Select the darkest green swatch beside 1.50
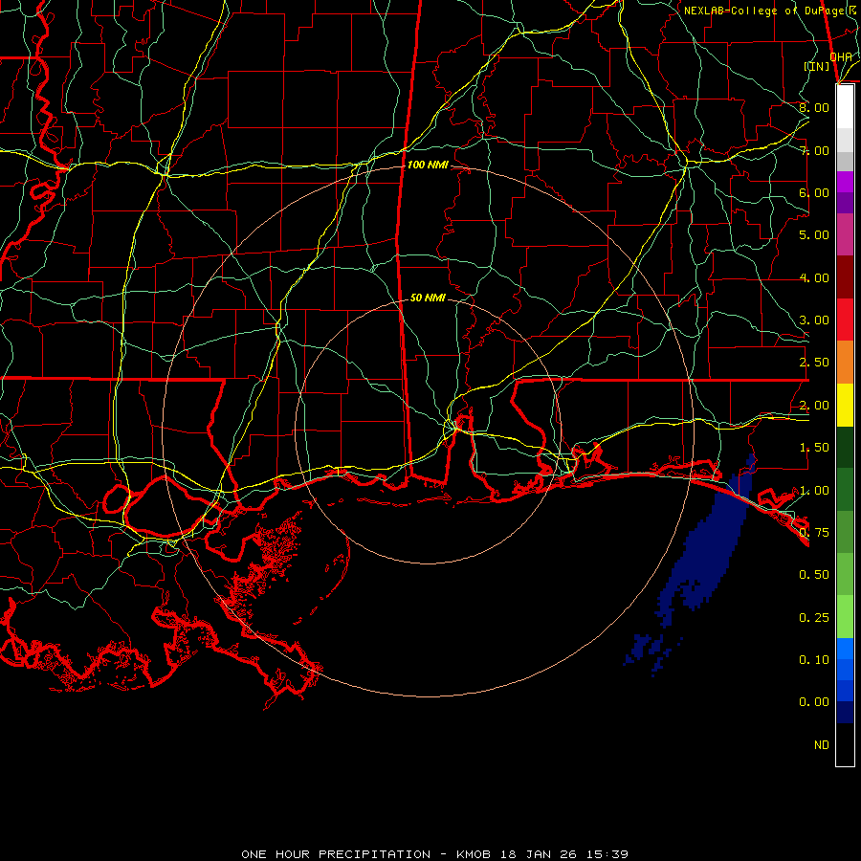The height and width of the screenshot is (861, 861). pyautogui.click(x=845, y=447)
